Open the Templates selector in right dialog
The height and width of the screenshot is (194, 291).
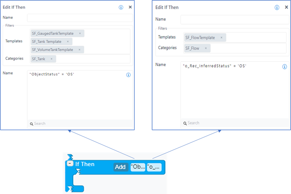(x=255, y=38)
